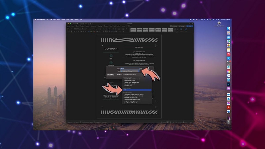This screenshot has width=265, height=149.
Task: Launch Lightroom from the Dock
Action: 229,84
